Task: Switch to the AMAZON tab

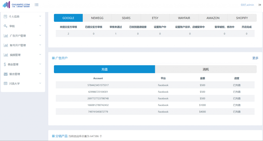Action: point(213,18)
